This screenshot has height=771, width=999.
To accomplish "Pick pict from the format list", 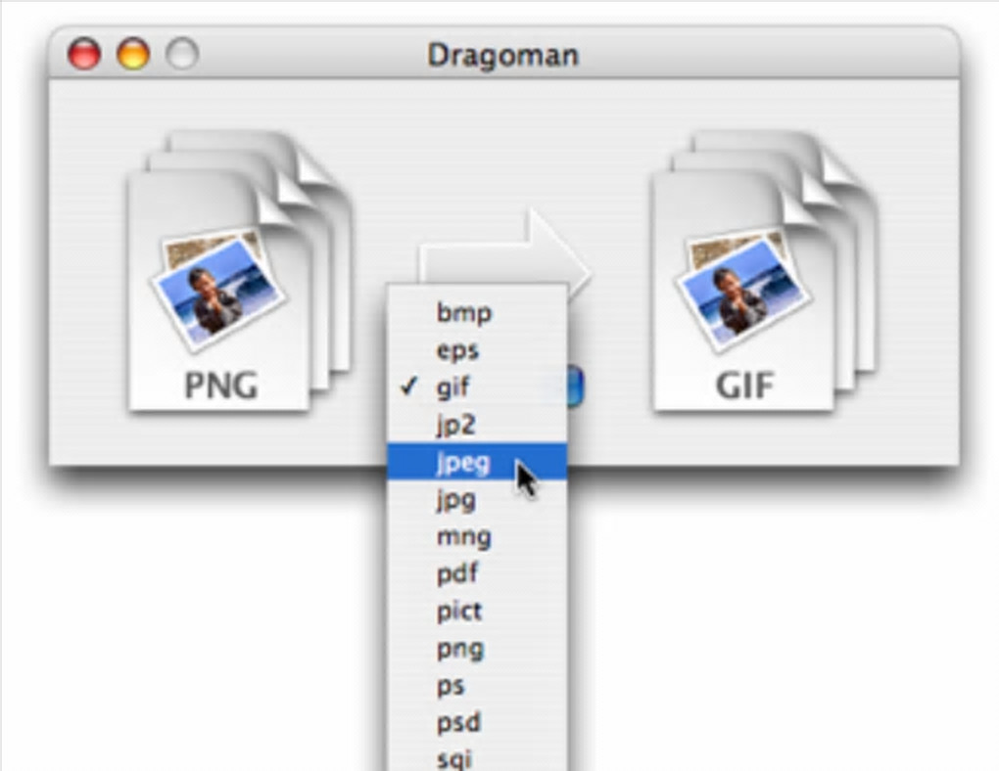I will (477, 612).
